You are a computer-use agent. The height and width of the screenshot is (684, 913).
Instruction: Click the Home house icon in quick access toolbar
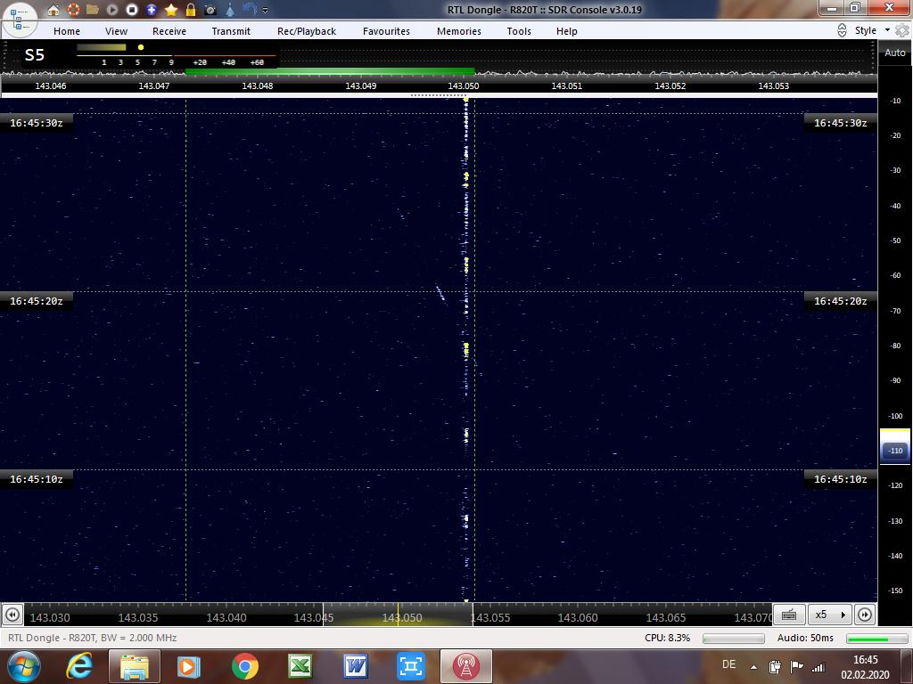(53, 10)
